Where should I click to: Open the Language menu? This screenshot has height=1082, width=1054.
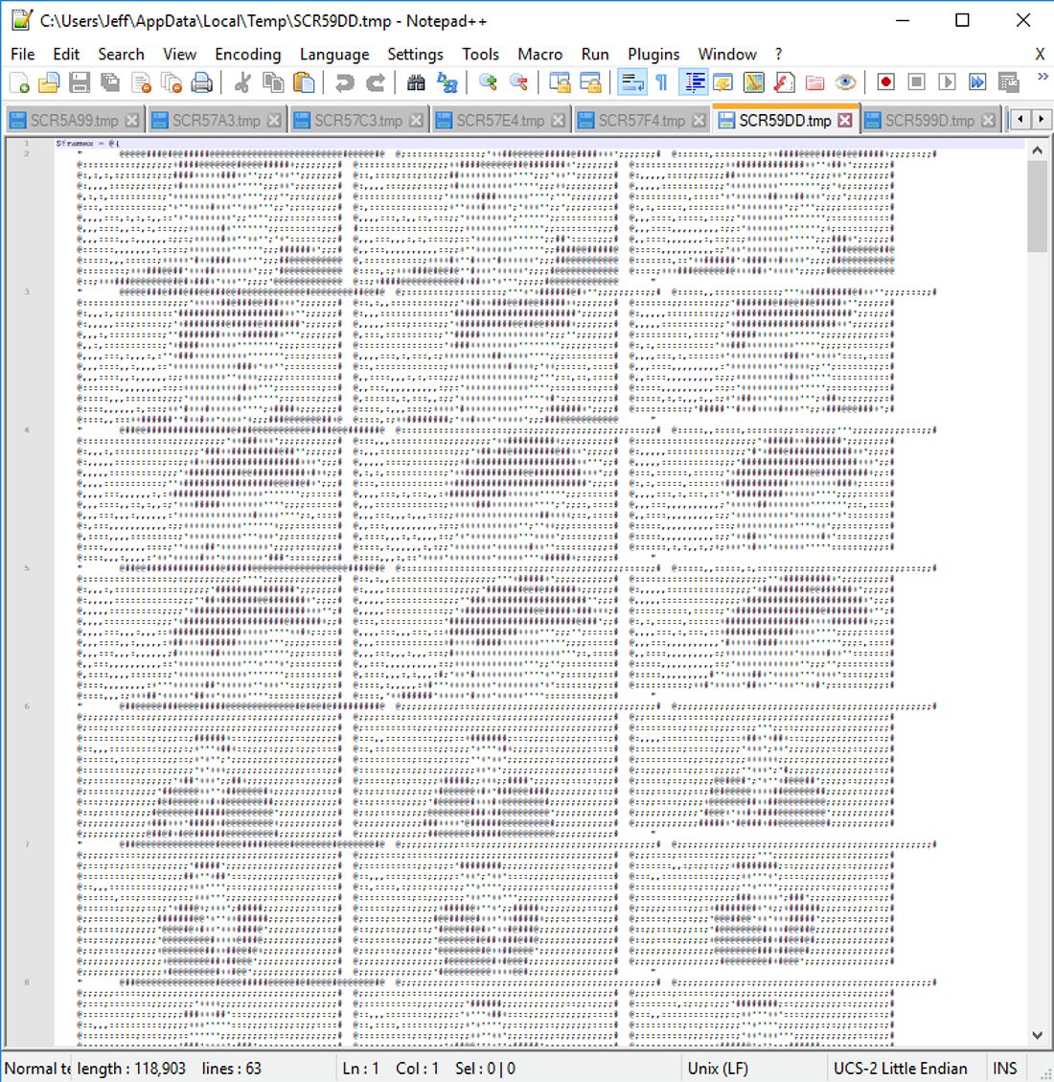click(x=333, y=54)
